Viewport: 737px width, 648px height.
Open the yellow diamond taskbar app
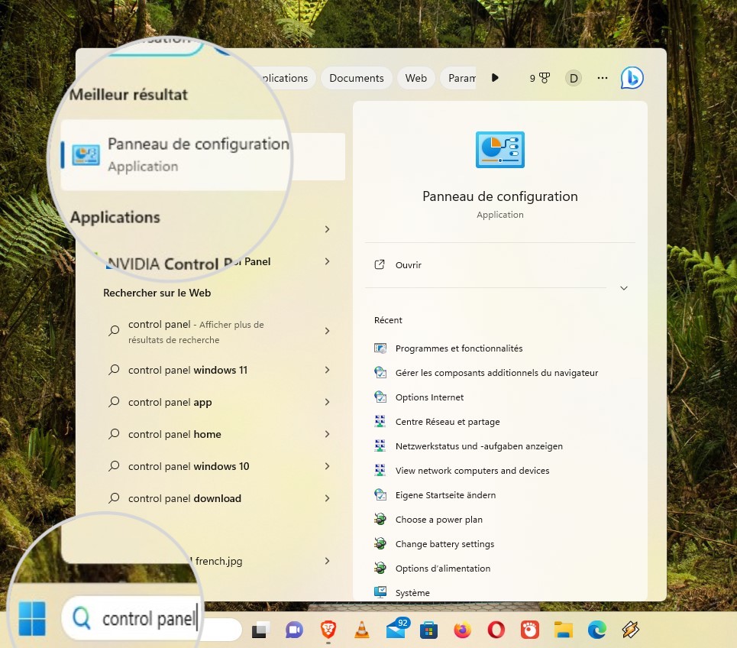(x=630, y=630)
